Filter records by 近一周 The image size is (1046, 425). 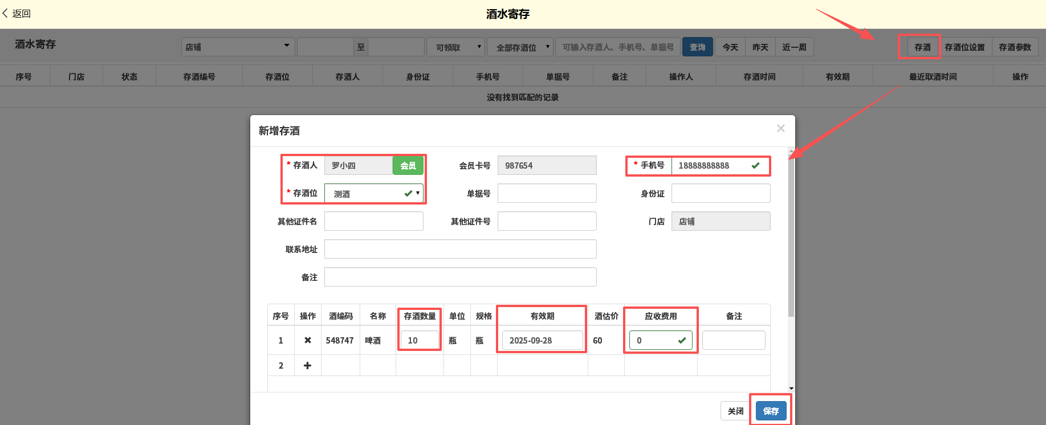point(794,47)
